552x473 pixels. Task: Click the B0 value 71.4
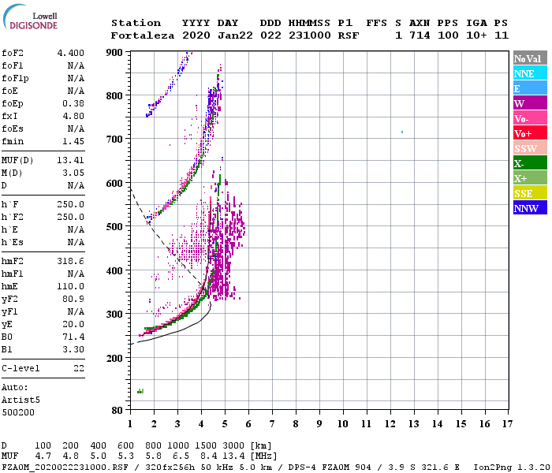(73, 337)
